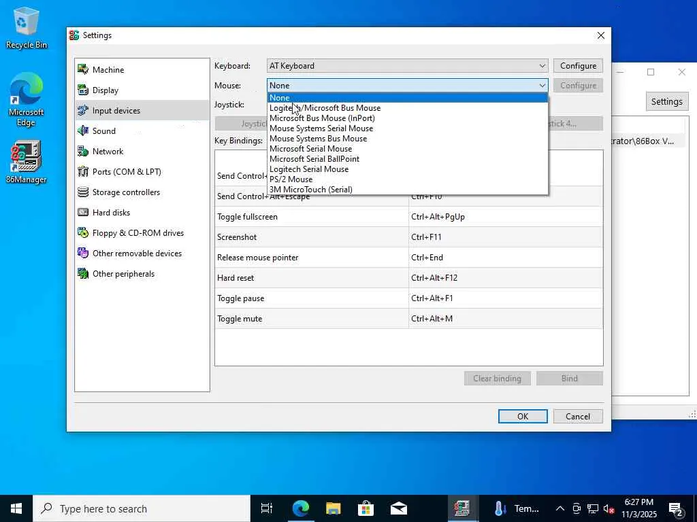
Task: Select the Toggle pause binding row
Action: [x=408, y=298]
